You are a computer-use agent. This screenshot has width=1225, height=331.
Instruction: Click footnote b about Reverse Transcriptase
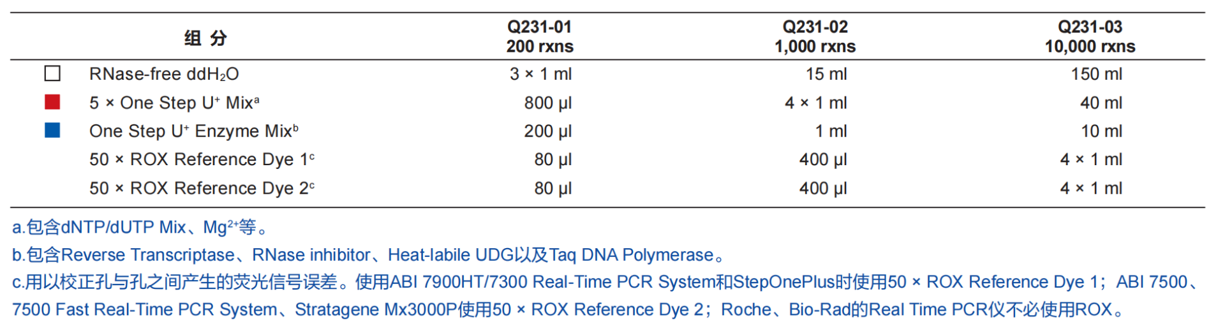(x=369, y=254)
